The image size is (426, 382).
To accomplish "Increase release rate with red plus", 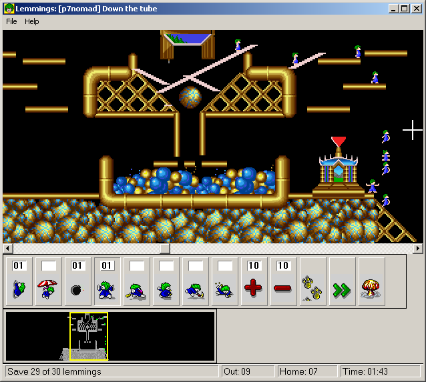I will (x=254, y=281).
